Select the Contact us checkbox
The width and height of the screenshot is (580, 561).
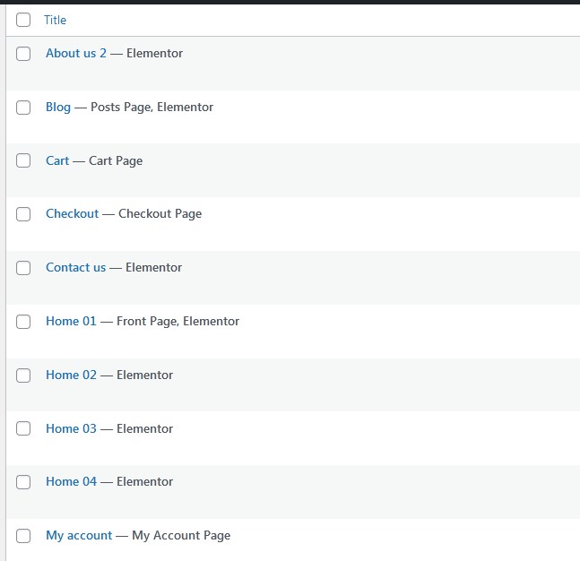(23, 268)
